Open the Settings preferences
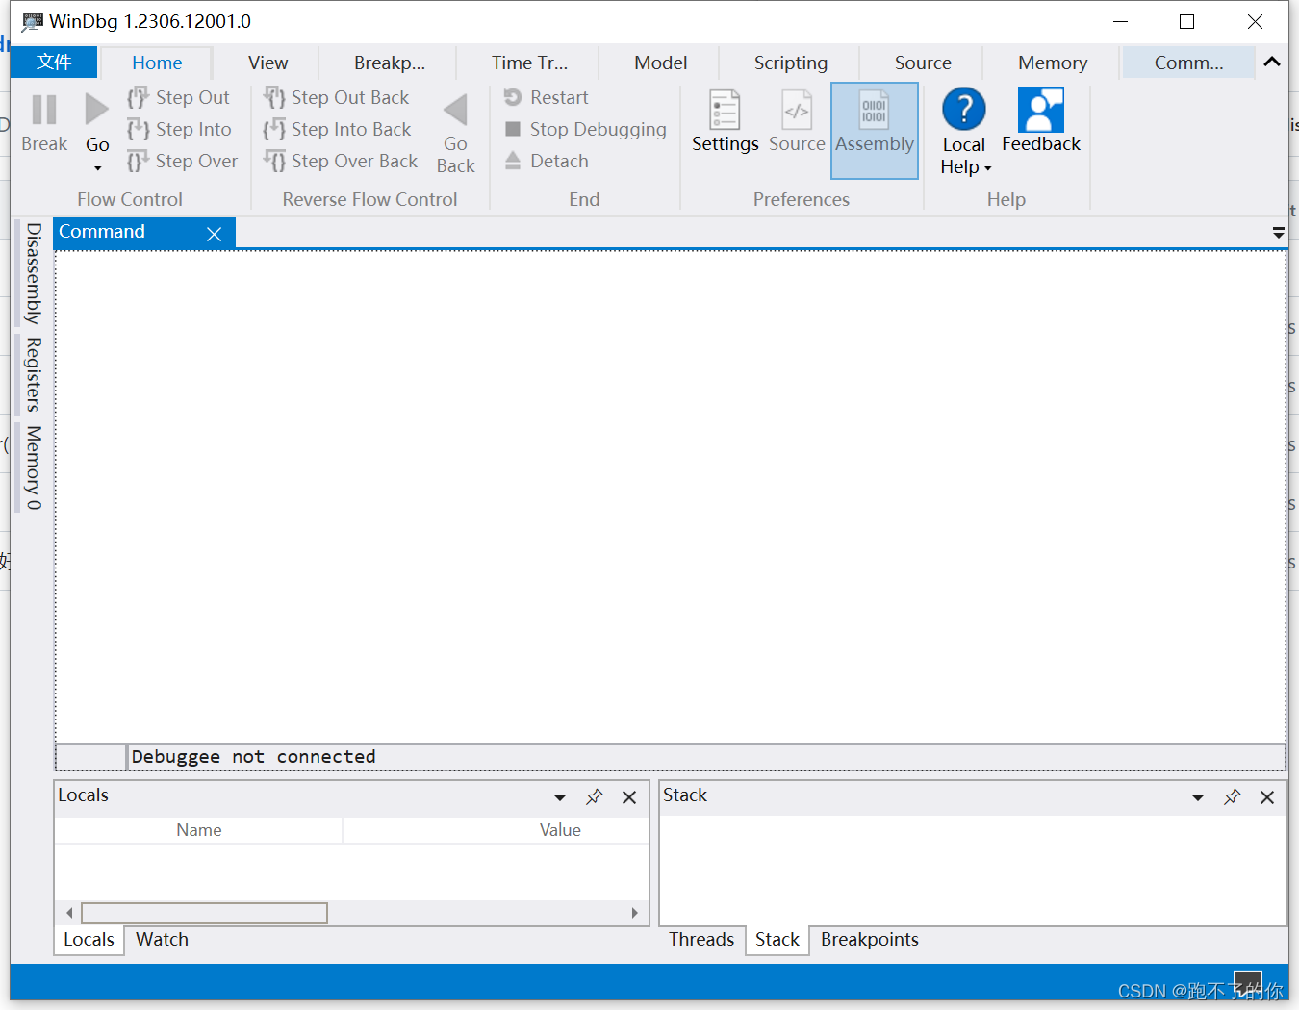Screen dimensions: 1299x1010 (x=725, y=122)
